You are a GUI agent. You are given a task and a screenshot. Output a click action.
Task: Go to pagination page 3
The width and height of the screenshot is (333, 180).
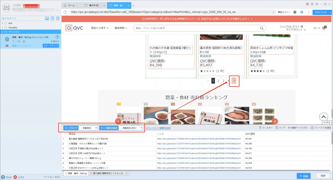point(223,81)
